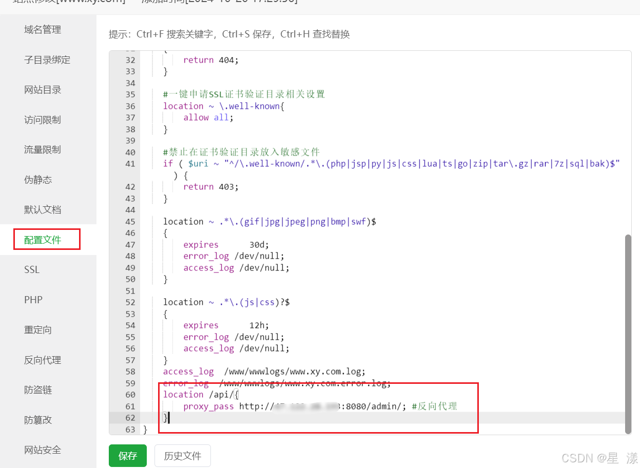Click the js|css location line
Screen dimensions: 640x468
pos(226,302)
